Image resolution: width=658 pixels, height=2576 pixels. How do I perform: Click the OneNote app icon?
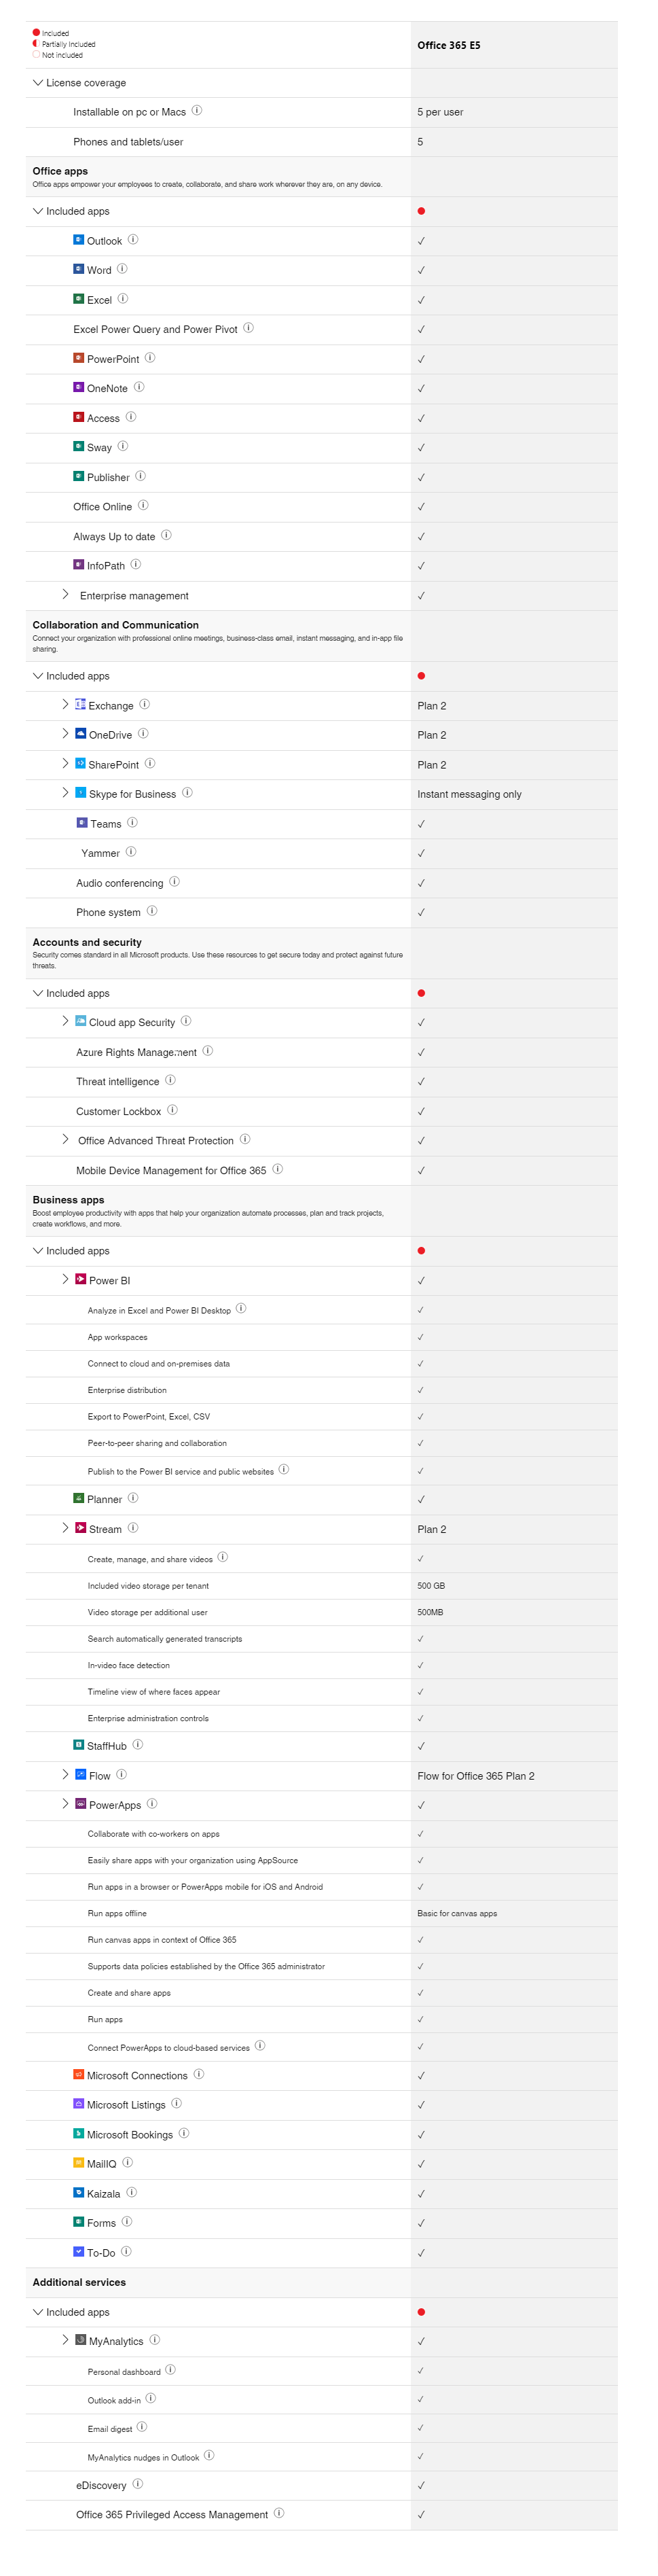point(78,387)
